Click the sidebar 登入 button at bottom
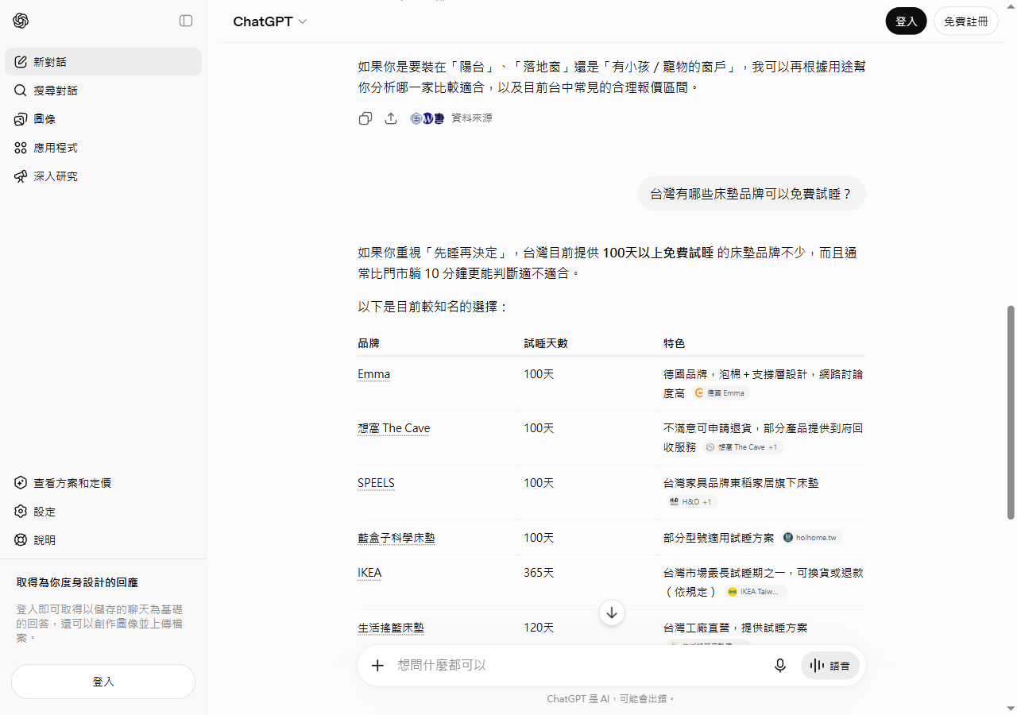Image resolution: width=1017 pixels, height=715 pixels. (x=103, y=682)
